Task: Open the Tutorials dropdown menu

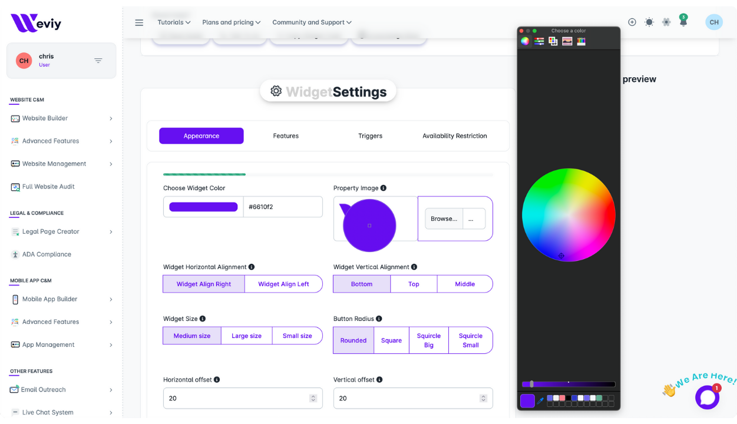Action: click(x=174, y=22)
